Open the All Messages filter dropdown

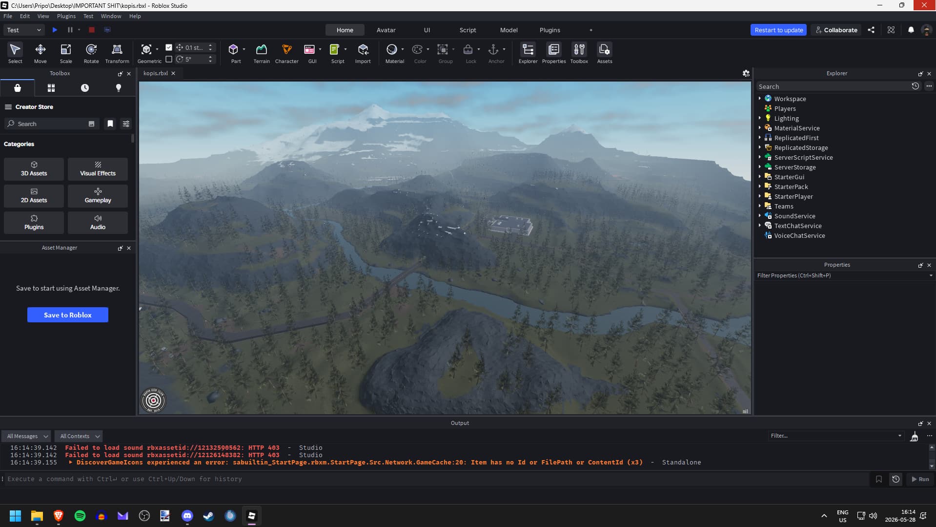pos(27,436)
